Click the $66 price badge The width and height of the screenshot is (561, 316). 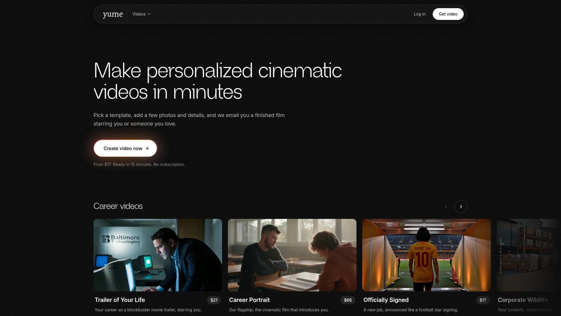tap(348, 300)
